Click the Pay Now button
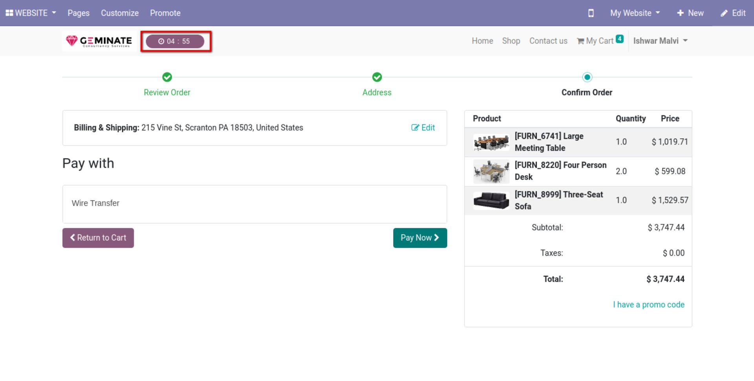 pos(420,237)
